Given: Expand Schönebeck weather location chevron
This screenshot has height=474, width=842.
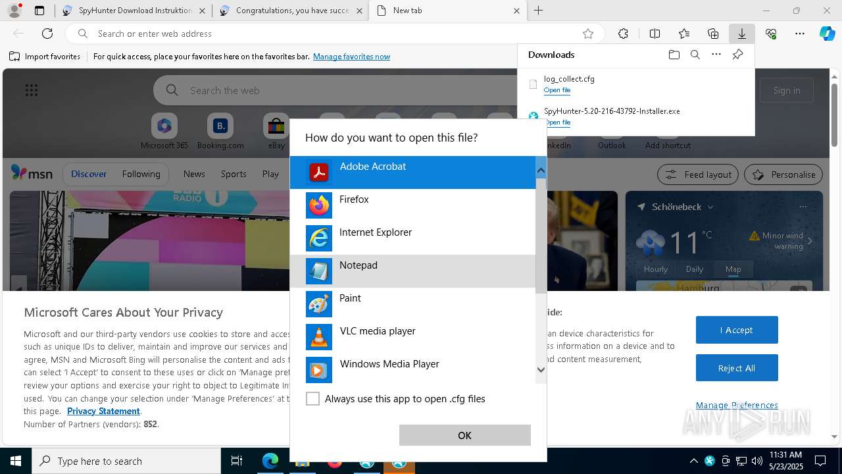Looking at the screenshot, I should [x=710, y=207].
